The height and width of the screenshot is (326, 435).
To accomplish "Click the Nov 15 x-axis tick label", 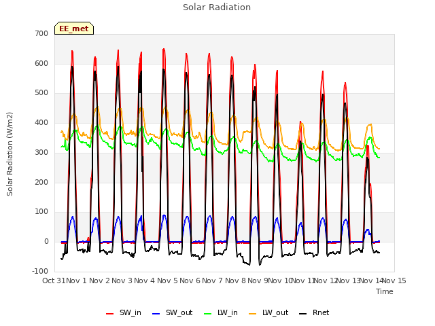I will (394, 280).
